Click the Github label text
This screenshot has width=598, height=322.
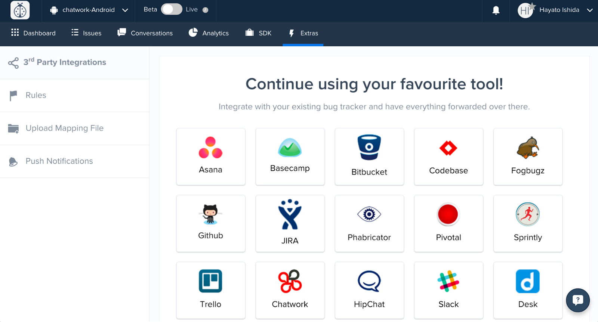click(210, 236)
